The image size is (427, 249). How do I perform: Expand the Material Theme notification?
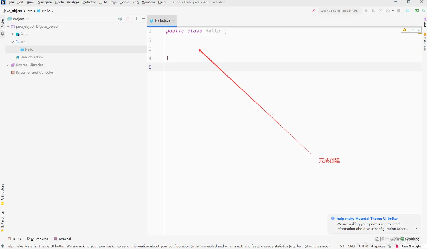[416, 228]
